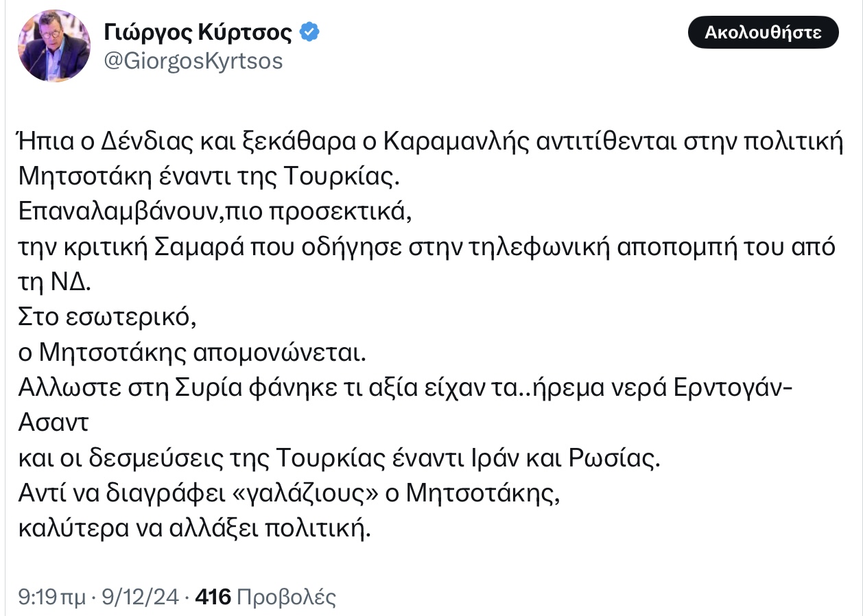Click the line starting "την κριτική Σαμαρά"

tap(427, 247)
